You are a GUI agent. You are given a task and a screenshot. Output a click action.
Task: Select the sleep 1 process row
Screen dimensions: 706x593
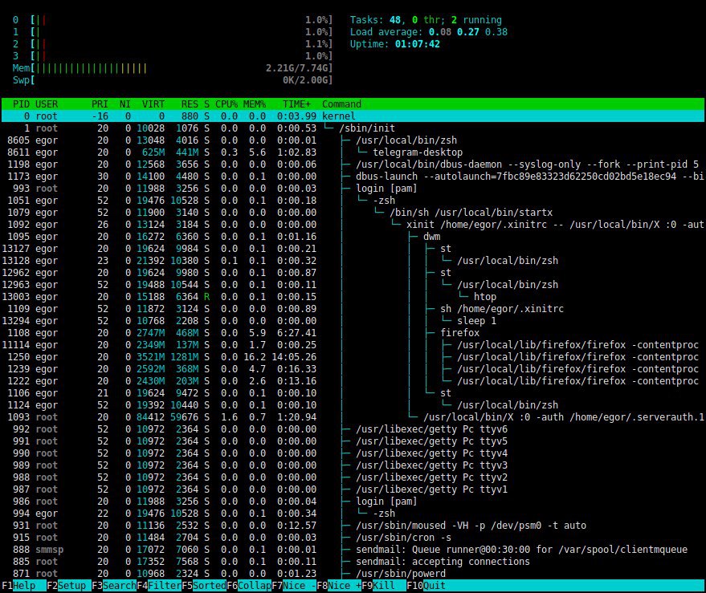pos(353,321)
